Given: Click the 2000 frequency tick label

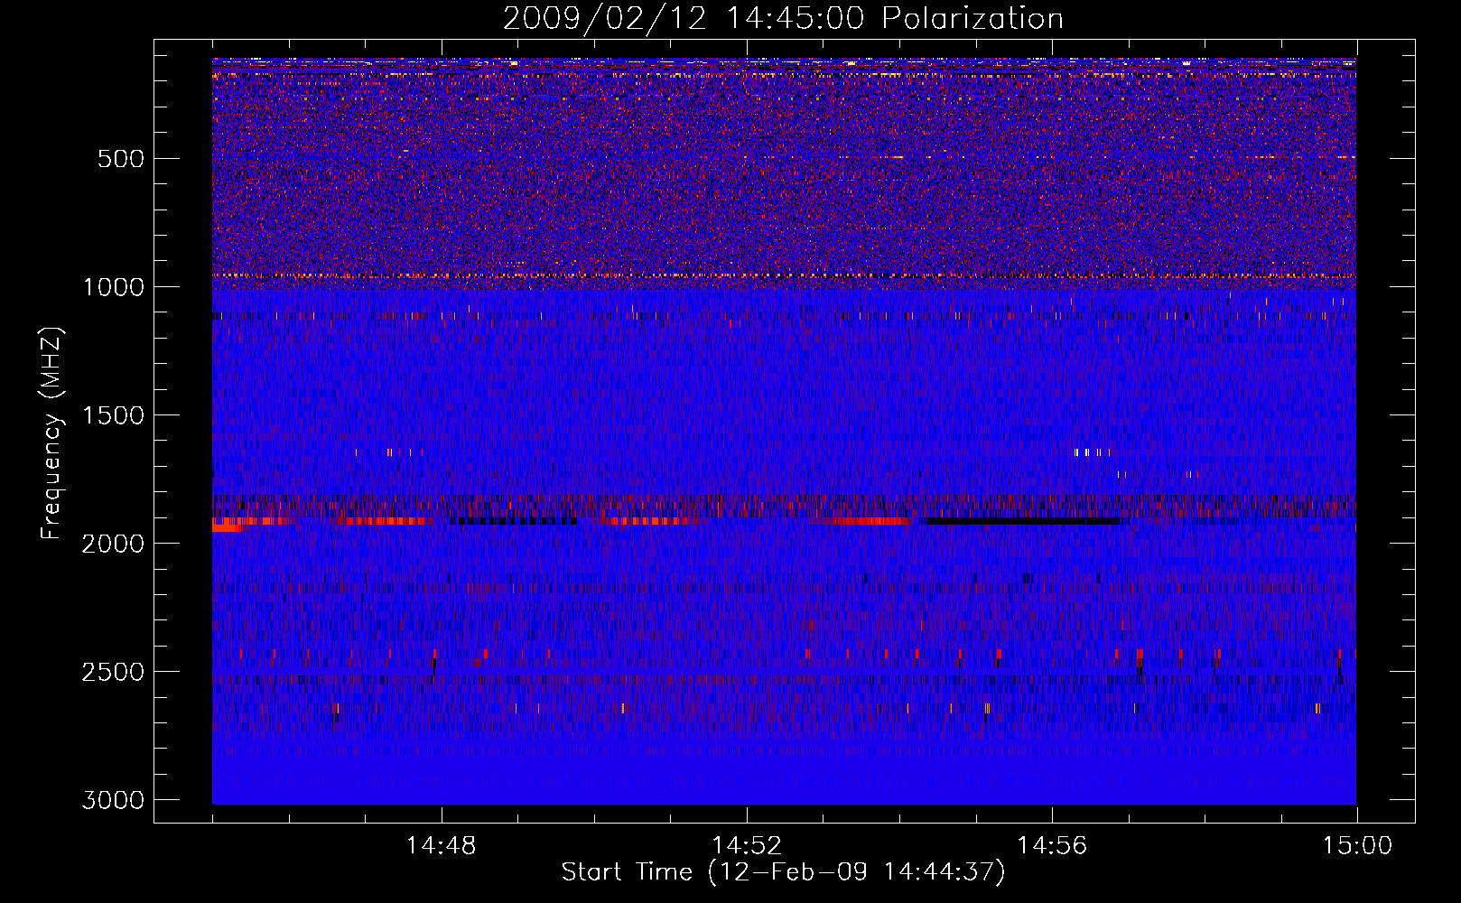Looking at the screenshot, I should 113,544.
